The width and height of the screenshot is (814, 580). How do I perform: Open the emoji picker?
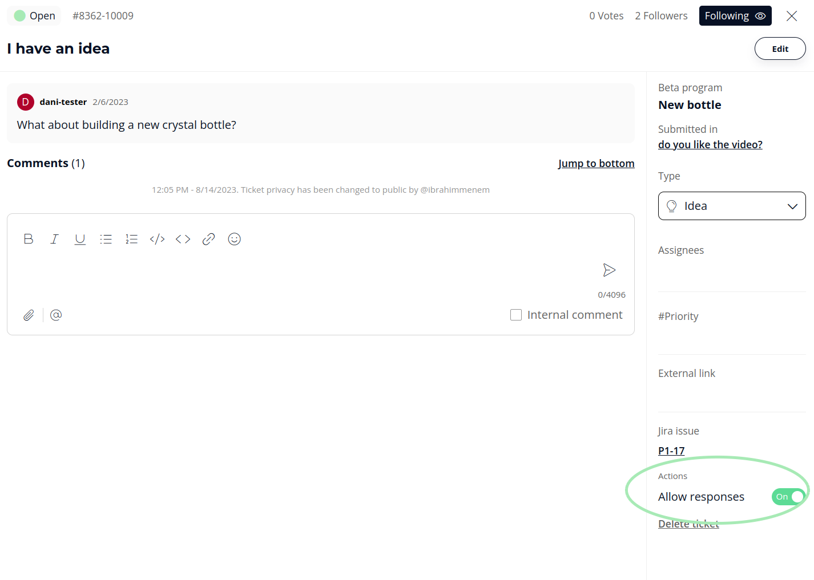point(234,239)
